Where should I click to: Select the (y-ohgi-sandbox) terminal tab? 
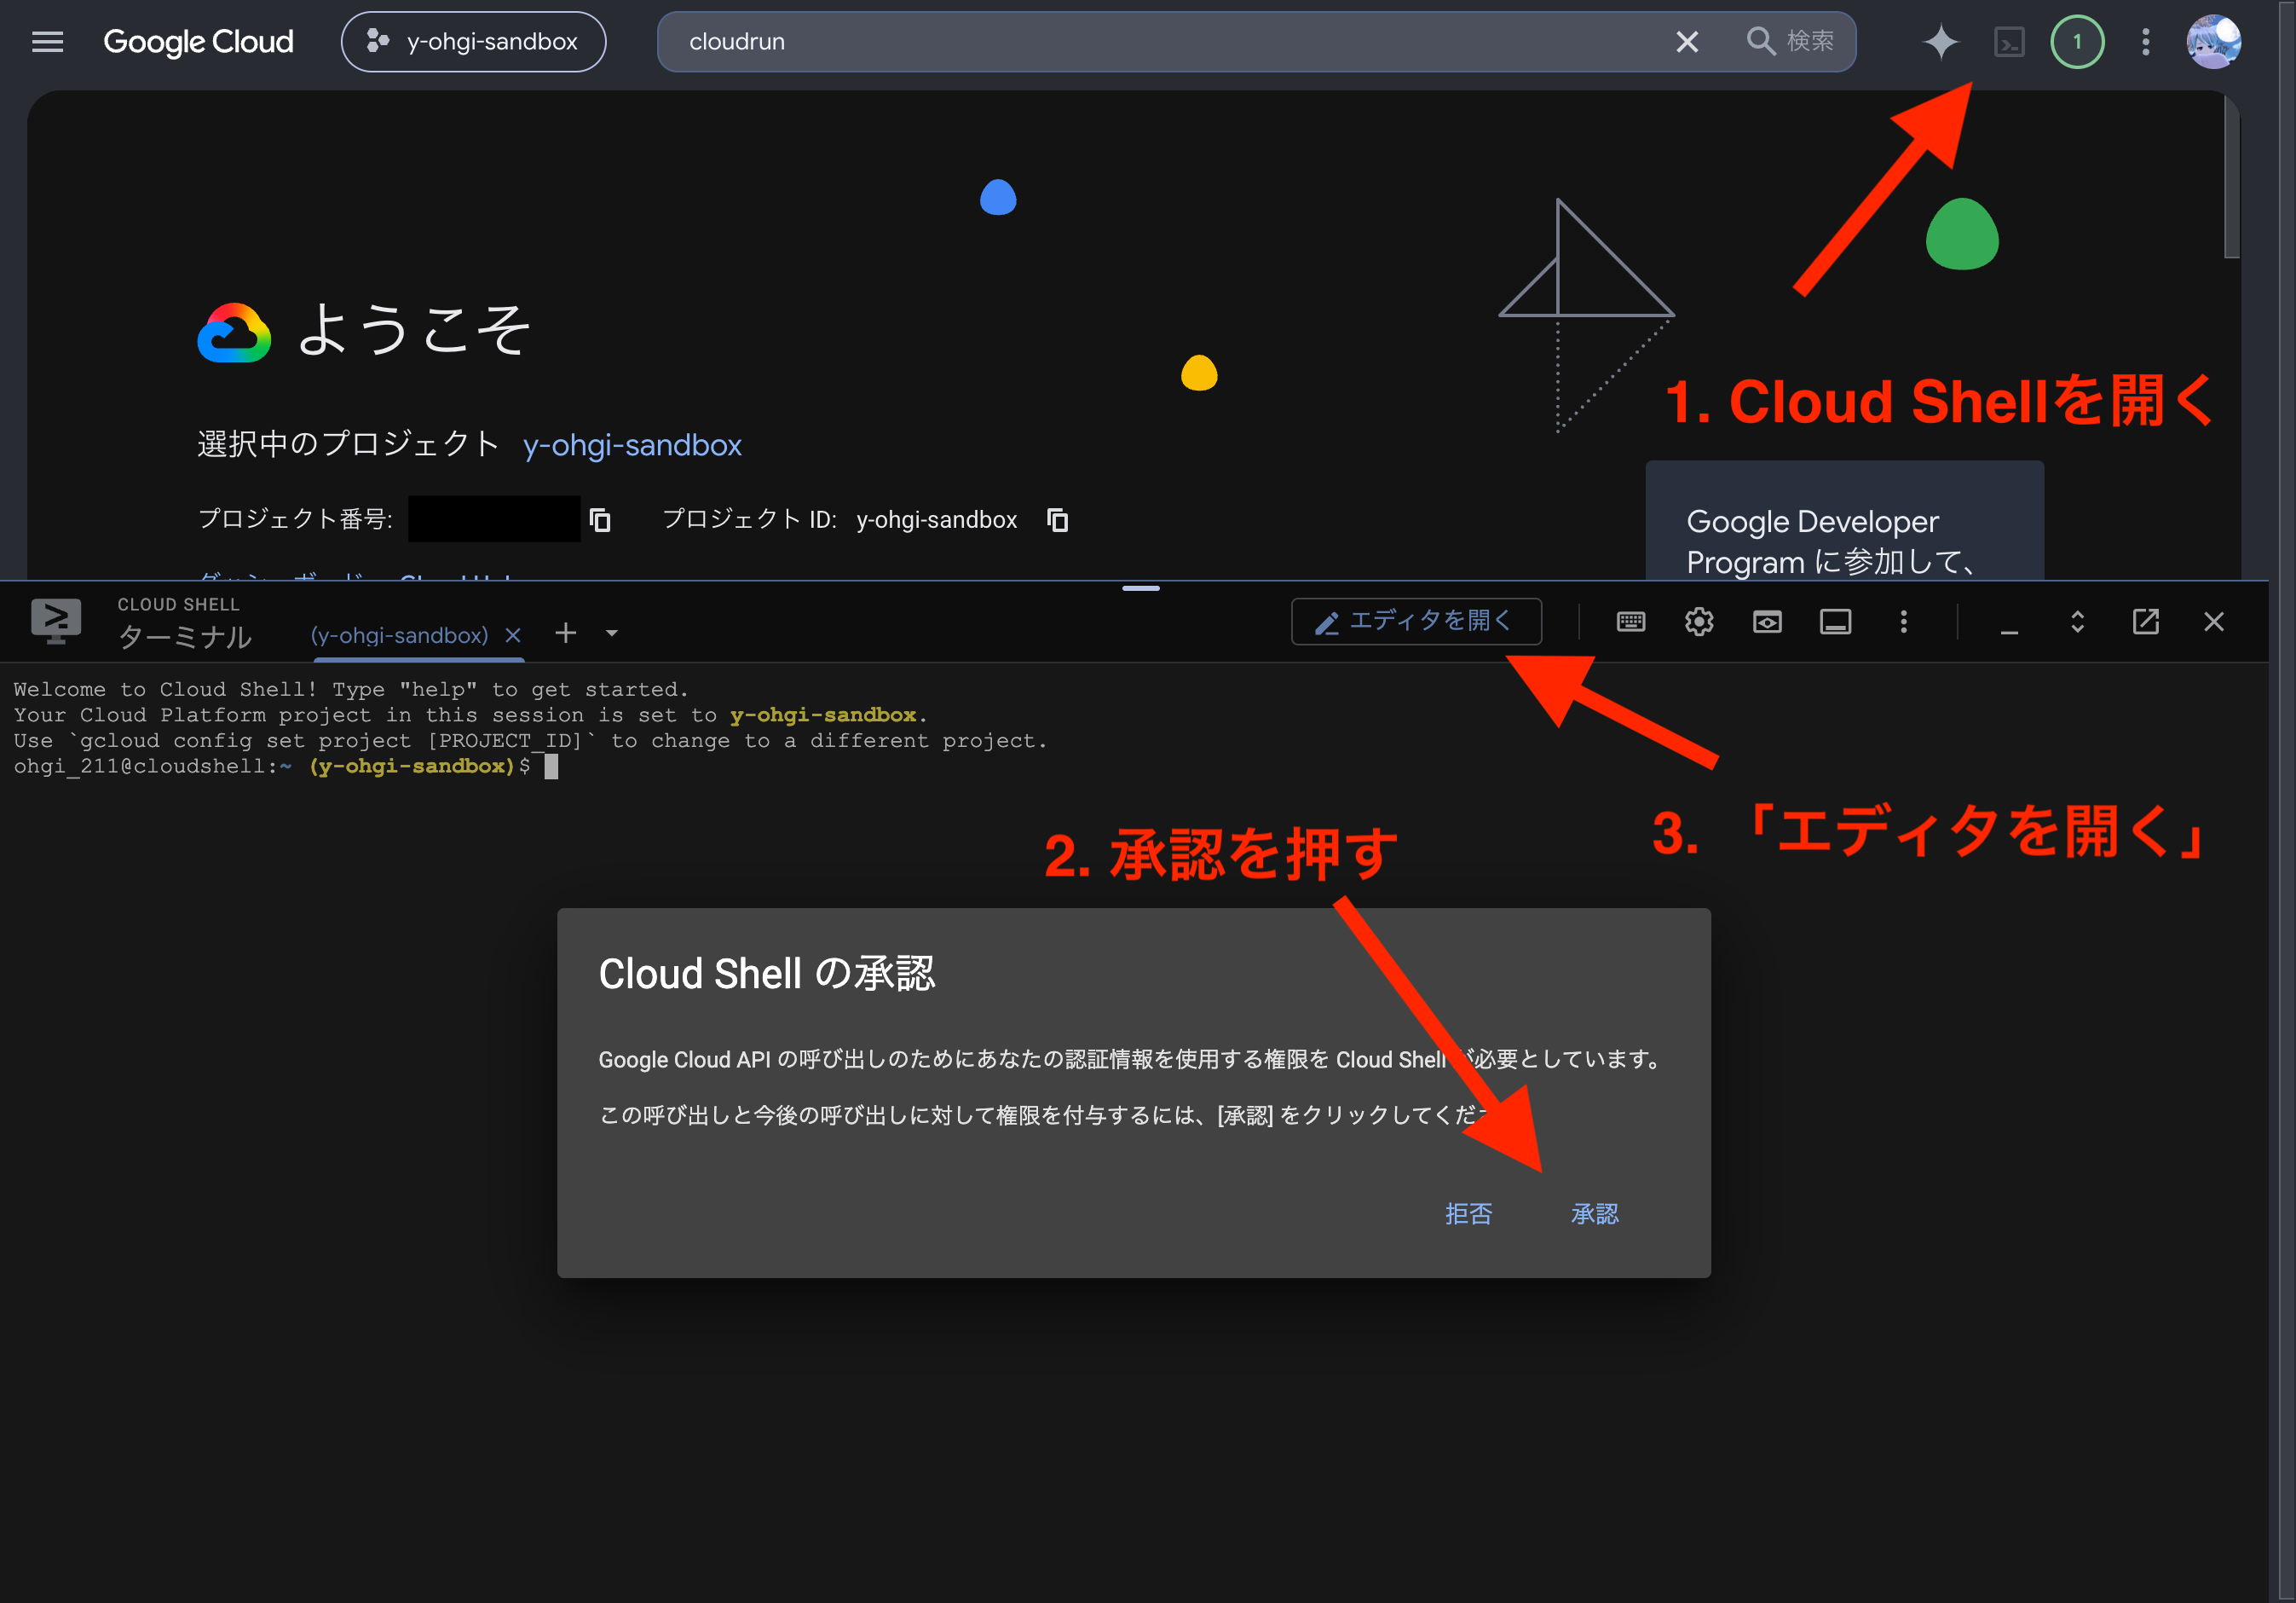(x=399, y=635)
